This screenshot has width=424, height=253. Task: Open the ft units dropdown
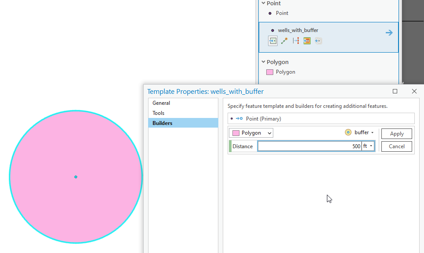(x=368, y=146)
